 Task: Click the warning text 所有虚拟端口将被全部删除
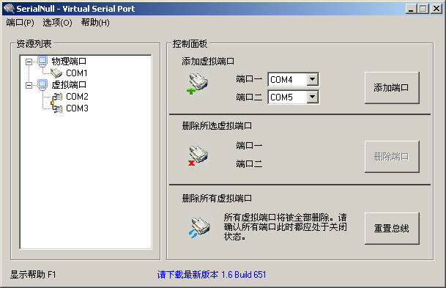285,227
